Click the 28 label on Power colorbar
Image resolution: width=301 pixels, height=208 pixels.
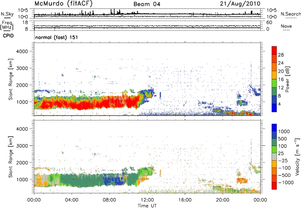point(281,55)
